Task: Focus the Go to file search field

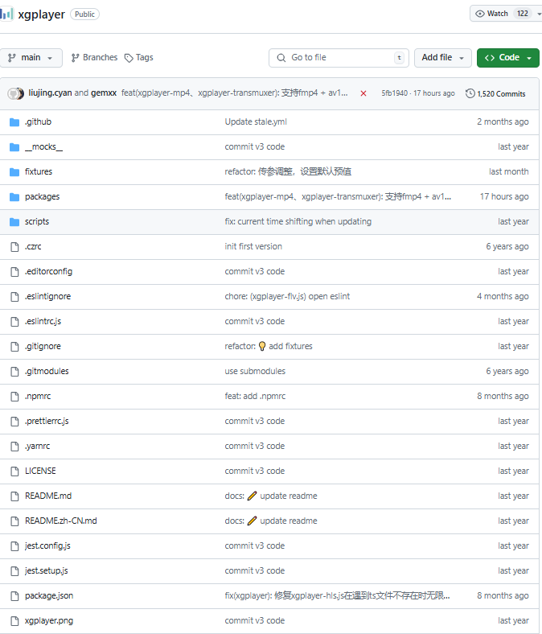Action: (339, 58)
